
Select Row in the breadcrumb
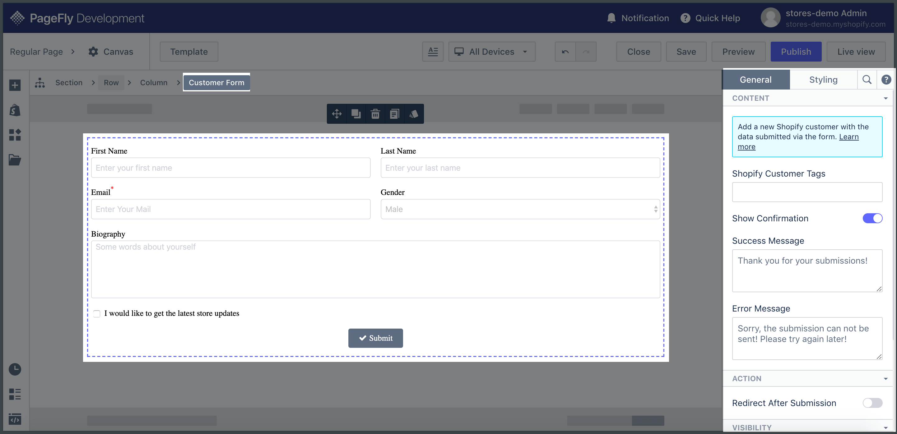[x=111, y=82]
